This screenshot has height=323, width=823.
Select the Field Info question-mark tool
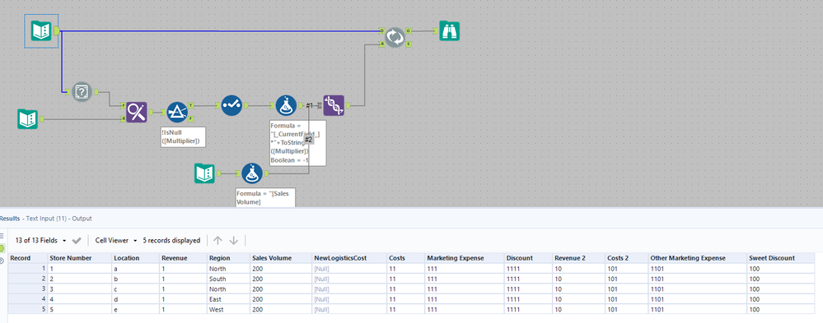(x=82, y=91)
